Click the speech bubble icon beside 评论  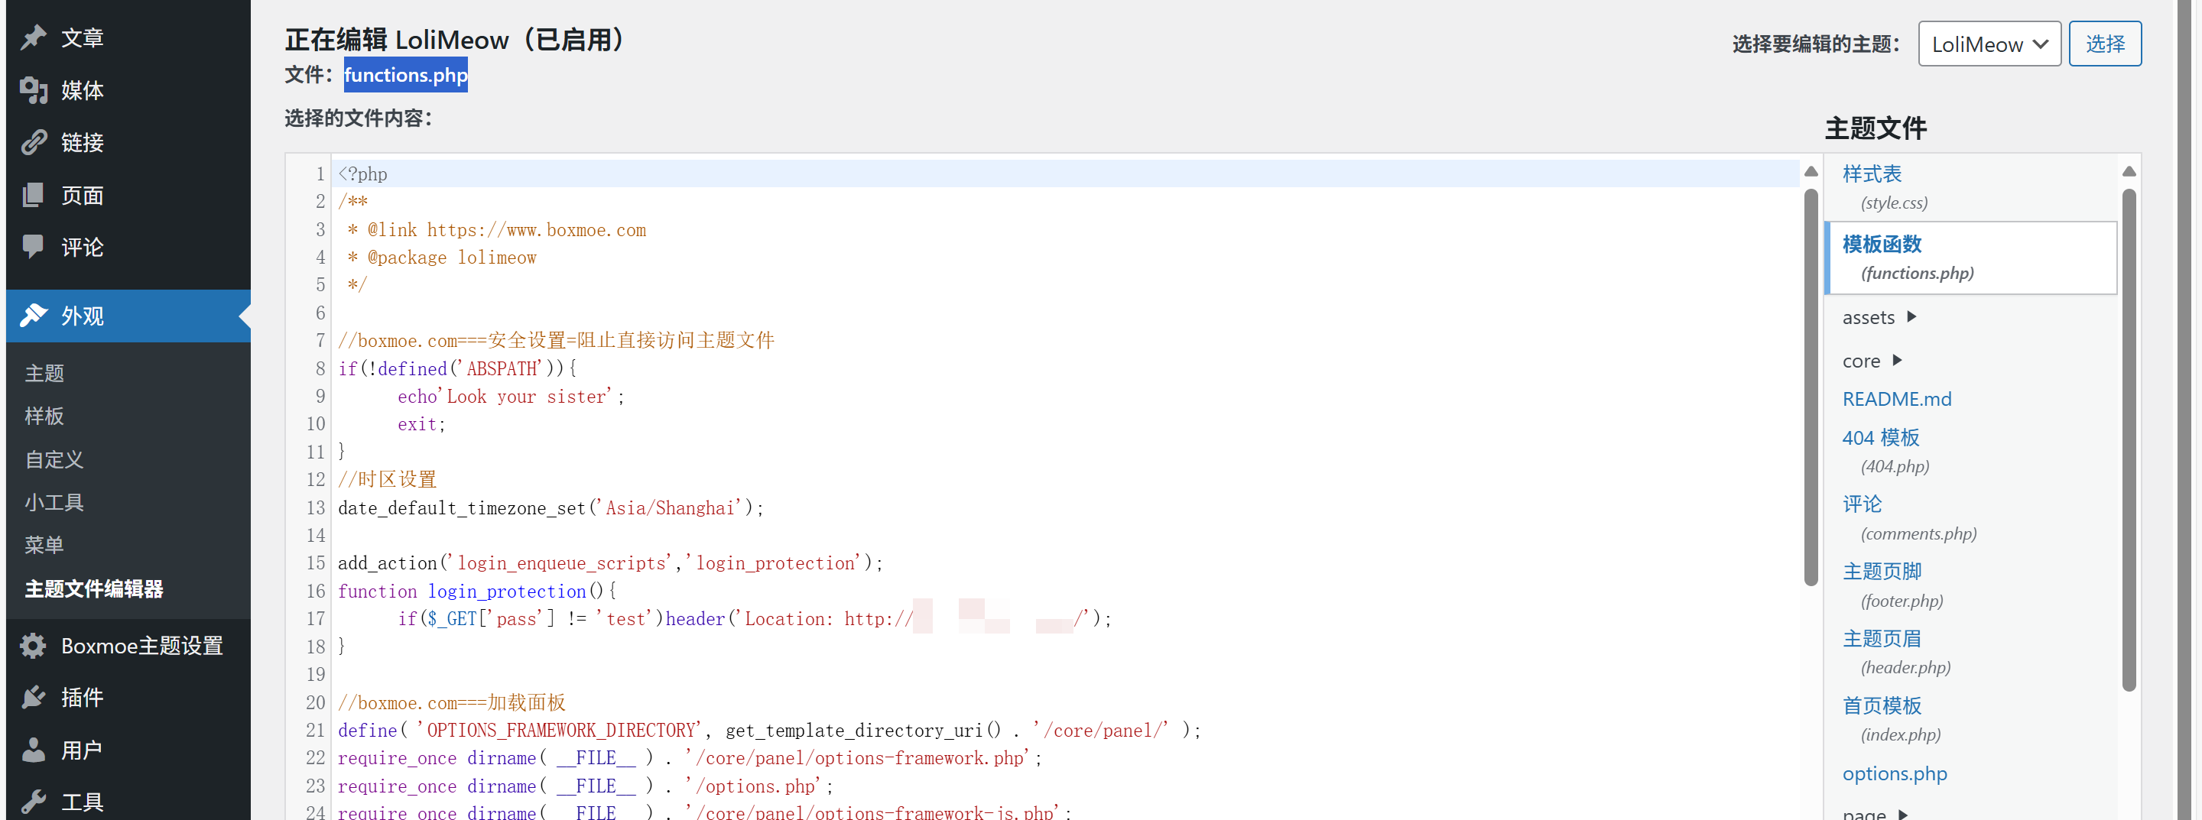(x=34, y=247)
